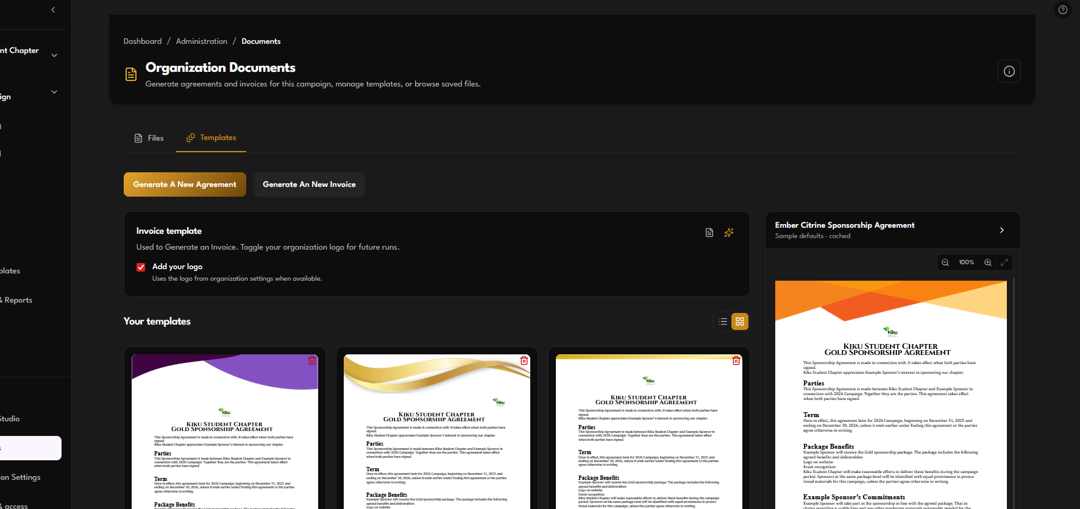Click the preview panel vertical scrollbar
The image size is (1080, 509).
pyautogui.click(x=1014, y=393)
